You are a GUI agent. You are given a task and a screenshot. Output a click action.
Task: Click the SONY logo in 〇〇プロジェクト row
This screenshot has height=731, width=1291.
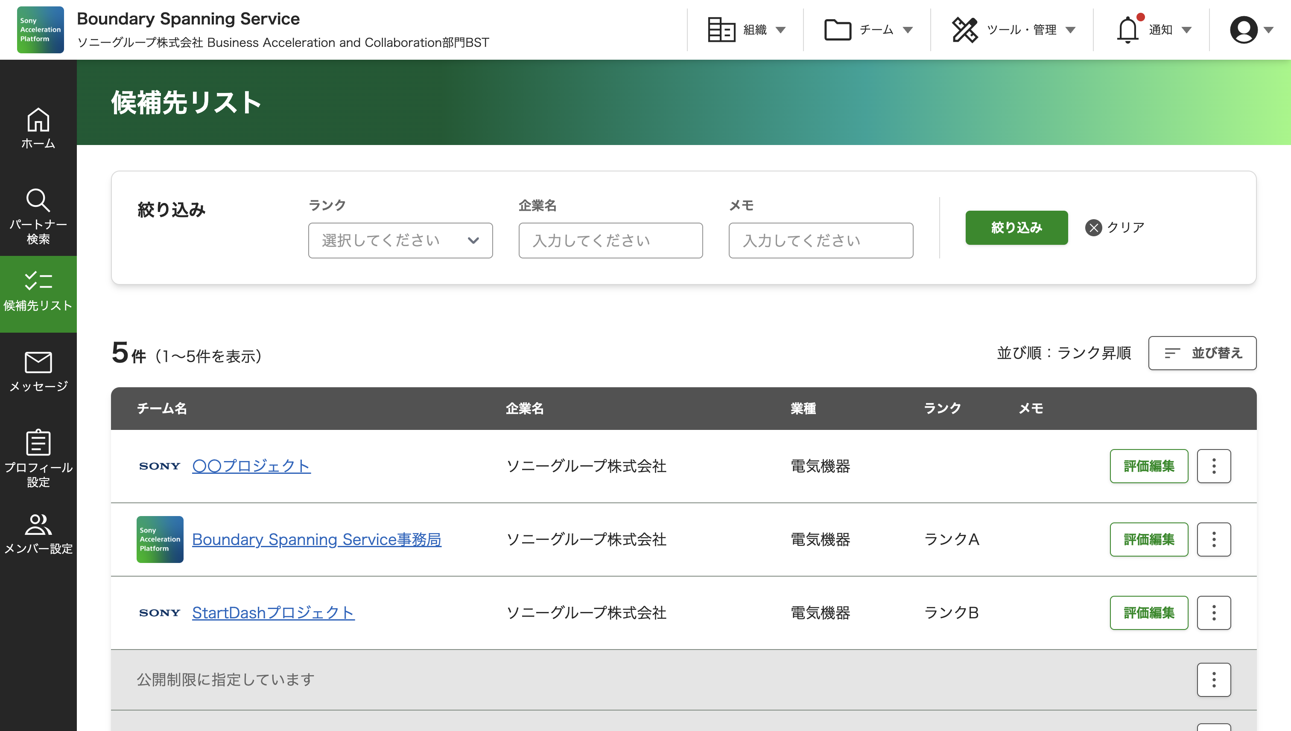(x=160, y=466)
